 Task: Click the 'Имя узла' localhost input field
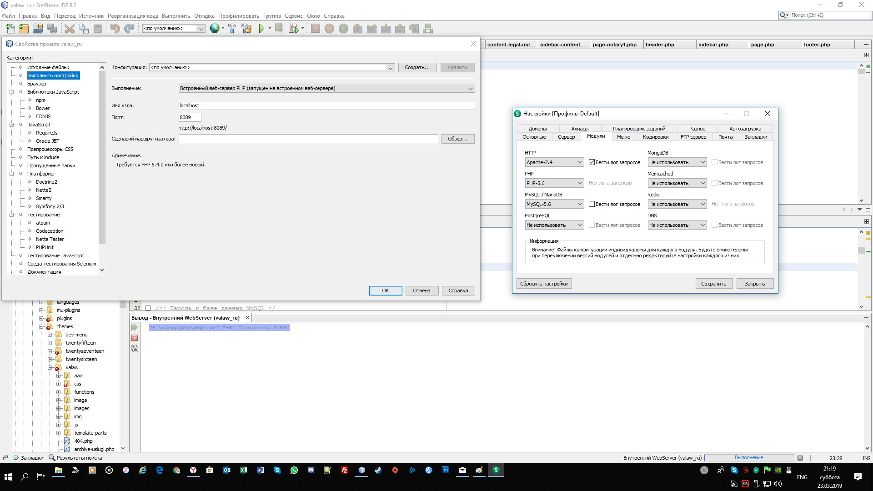(326, 105)
